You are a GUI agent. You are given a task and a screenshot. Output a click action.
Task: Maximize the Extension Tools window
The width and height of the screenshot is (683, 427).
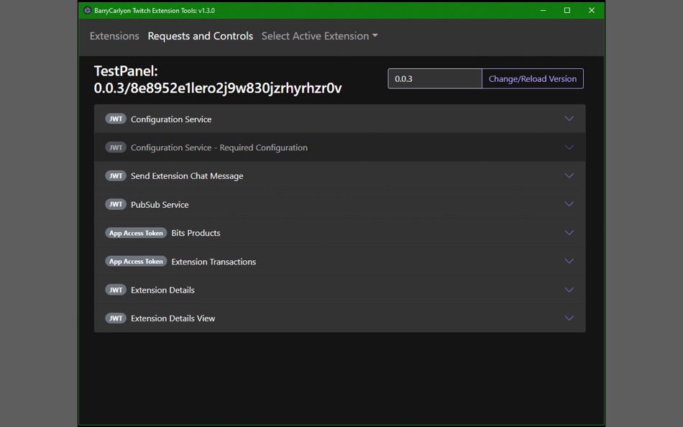567,11
